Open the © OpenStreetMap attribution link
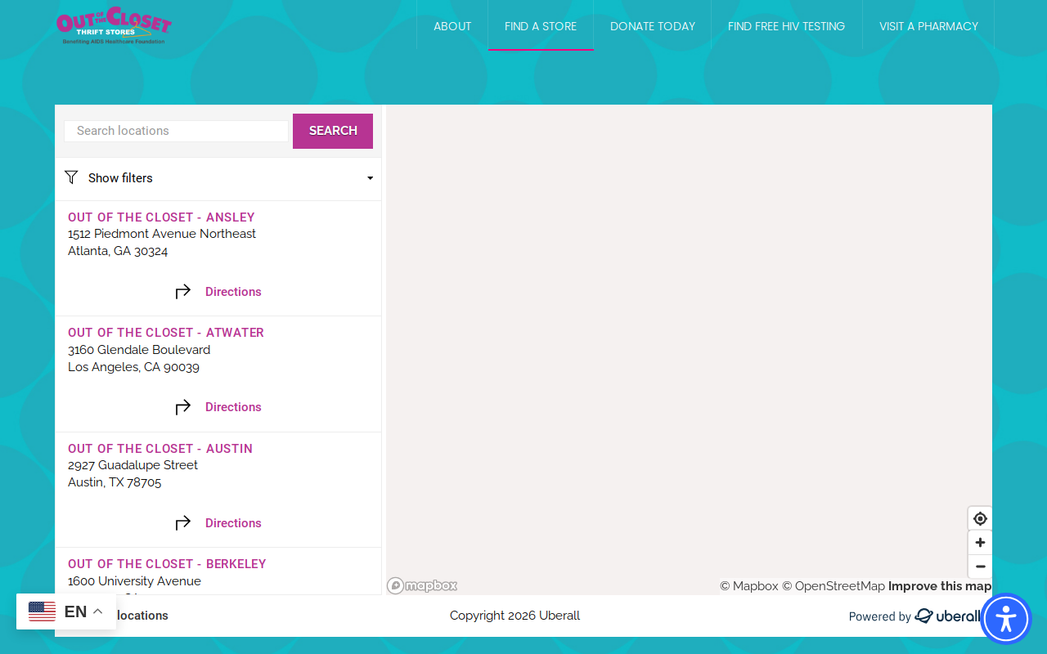This screenshot has height=654, width=1047. (834, 586)
